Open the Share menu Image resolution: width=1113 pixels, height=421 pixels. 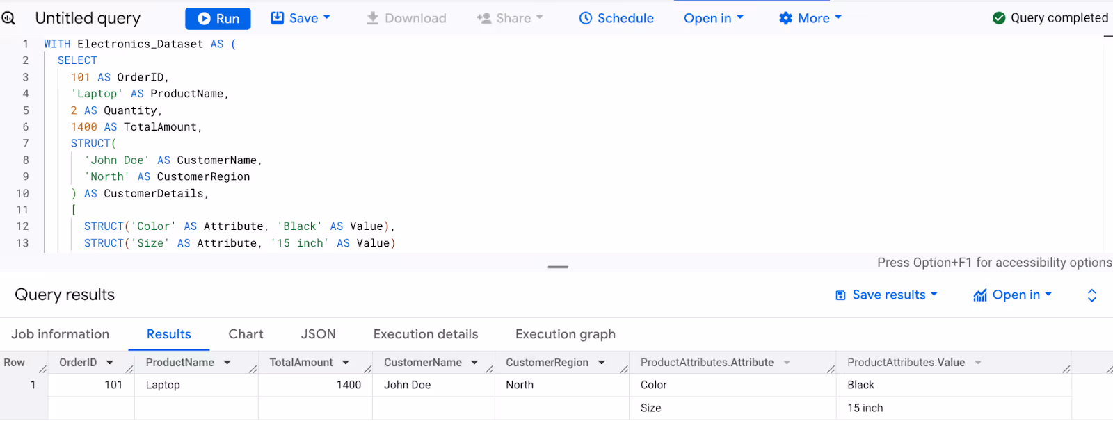(509, 18)
